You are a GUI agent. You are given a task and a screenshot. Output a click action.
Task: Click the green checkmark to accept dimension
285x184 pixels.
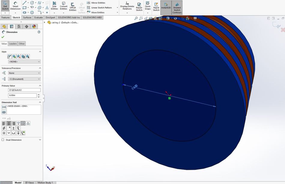[3, 37]
